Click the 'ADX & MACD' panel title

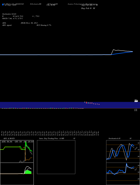point(9,138)
